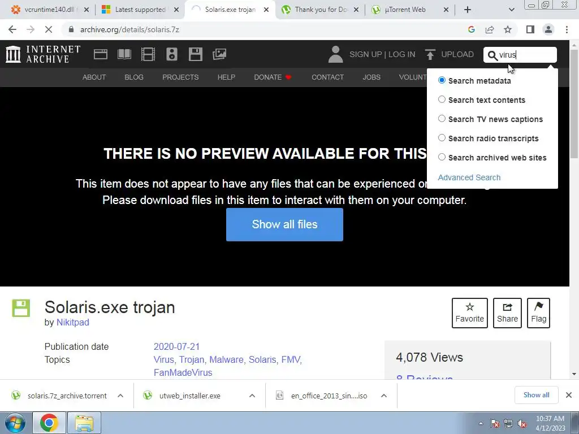
Task: Click the volume tray icon
Action: (x=522, y=423)
